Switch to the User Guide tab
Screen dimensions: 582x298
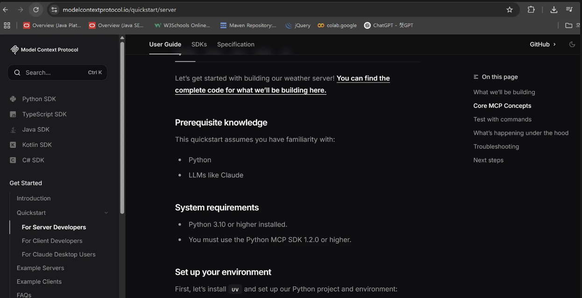(x=165, y=44)
